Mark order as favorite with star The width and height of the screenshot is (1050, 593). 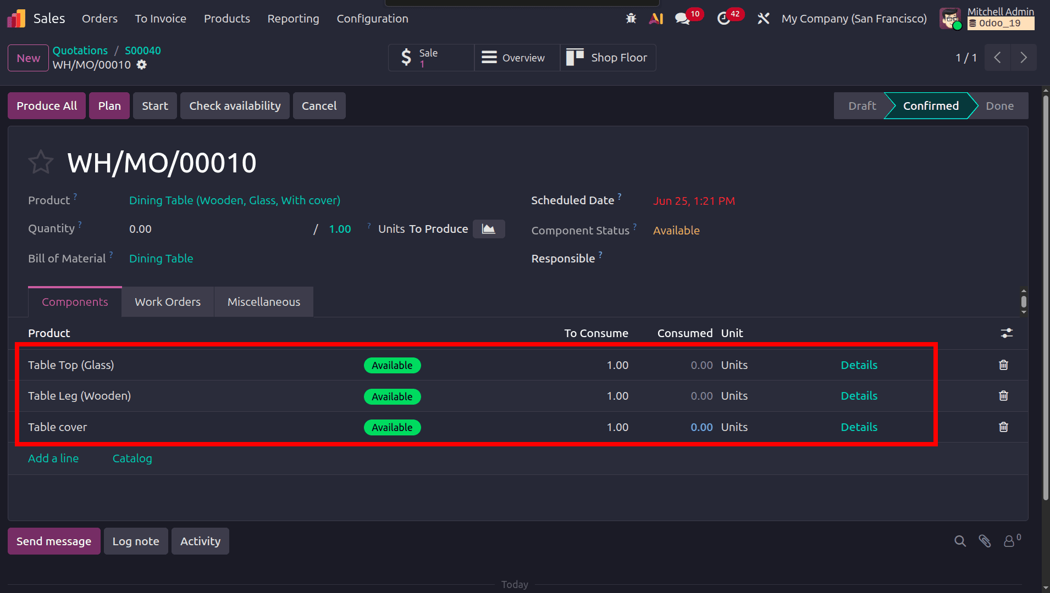point(41,163)
